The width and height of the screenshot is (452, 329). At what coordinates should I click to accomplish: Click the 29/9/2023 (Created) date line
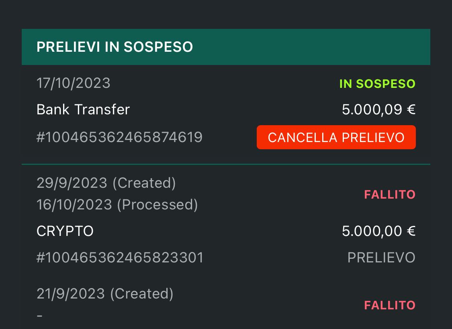click(106, 183)
